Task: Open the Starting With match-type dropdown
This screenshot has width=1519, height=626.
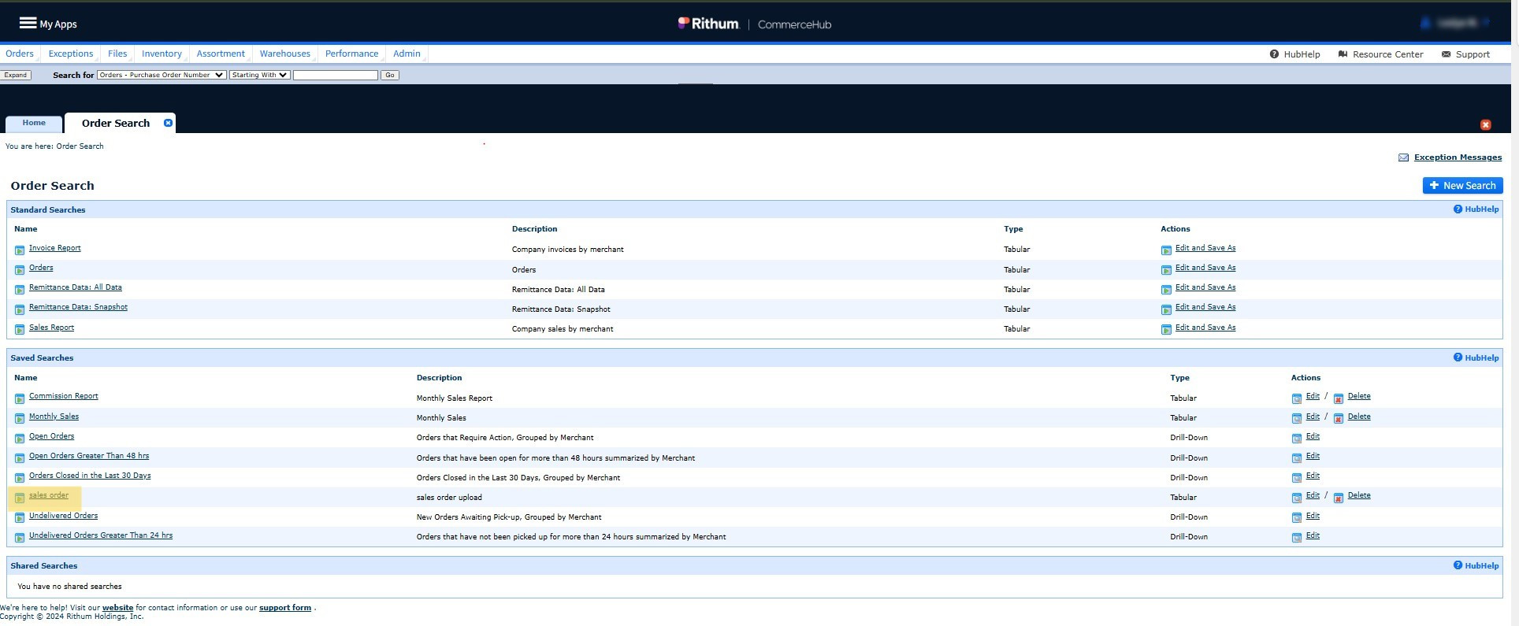Action: [x=260, y=75]
